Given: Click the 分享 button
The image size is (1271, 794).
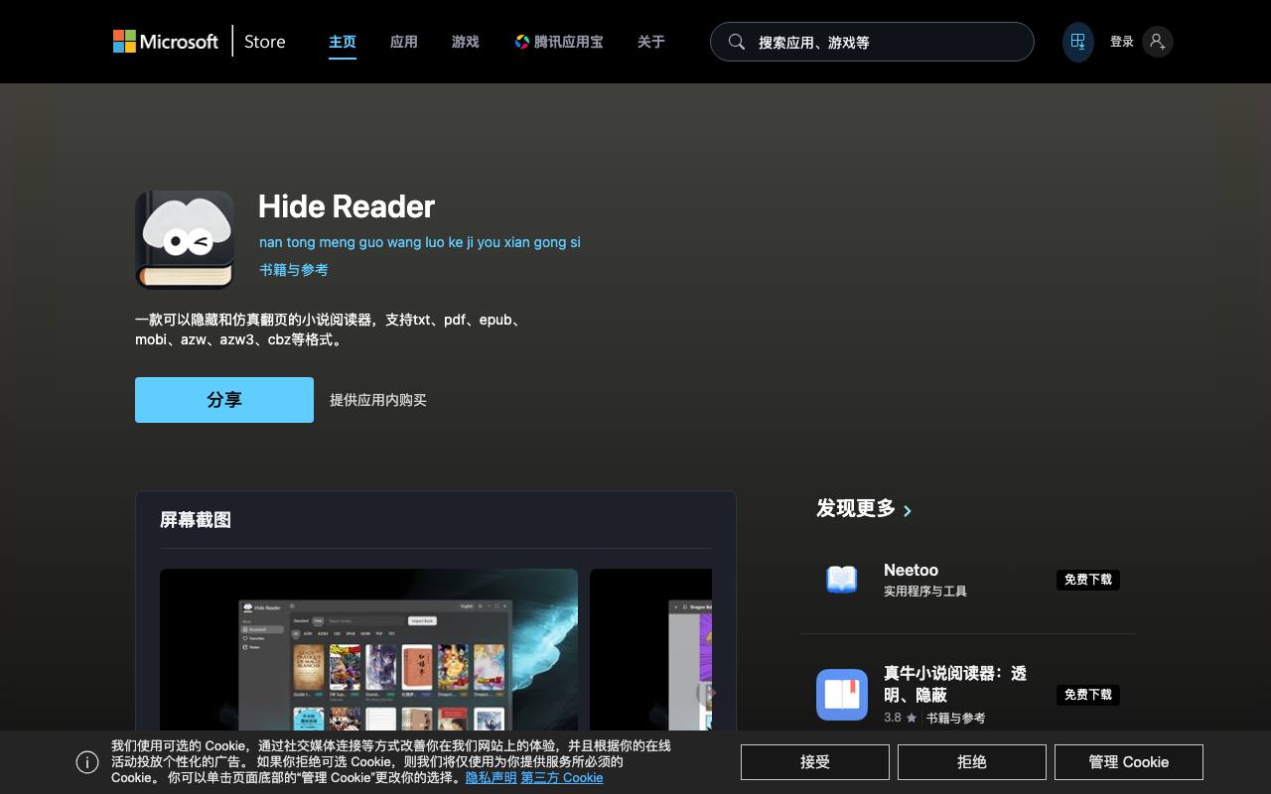Looking at the screenshot, I should [224, 400].
